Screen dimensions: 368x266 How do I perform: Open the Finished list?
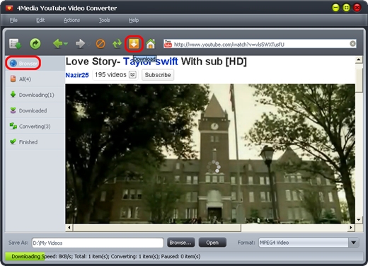pyautogui.click(x=35, y=141)
